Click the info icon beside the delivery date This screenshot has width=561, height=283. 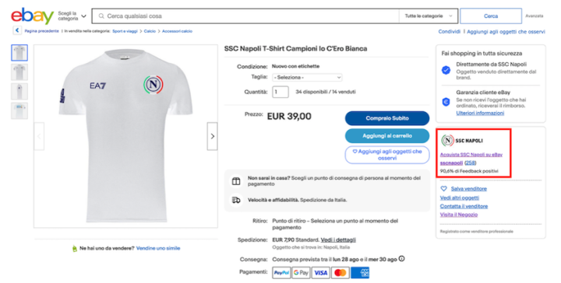(402, 259)
